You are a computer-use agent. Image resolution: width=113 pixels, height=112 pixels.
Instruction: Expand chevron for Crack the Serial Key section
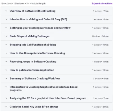(6, 107)
